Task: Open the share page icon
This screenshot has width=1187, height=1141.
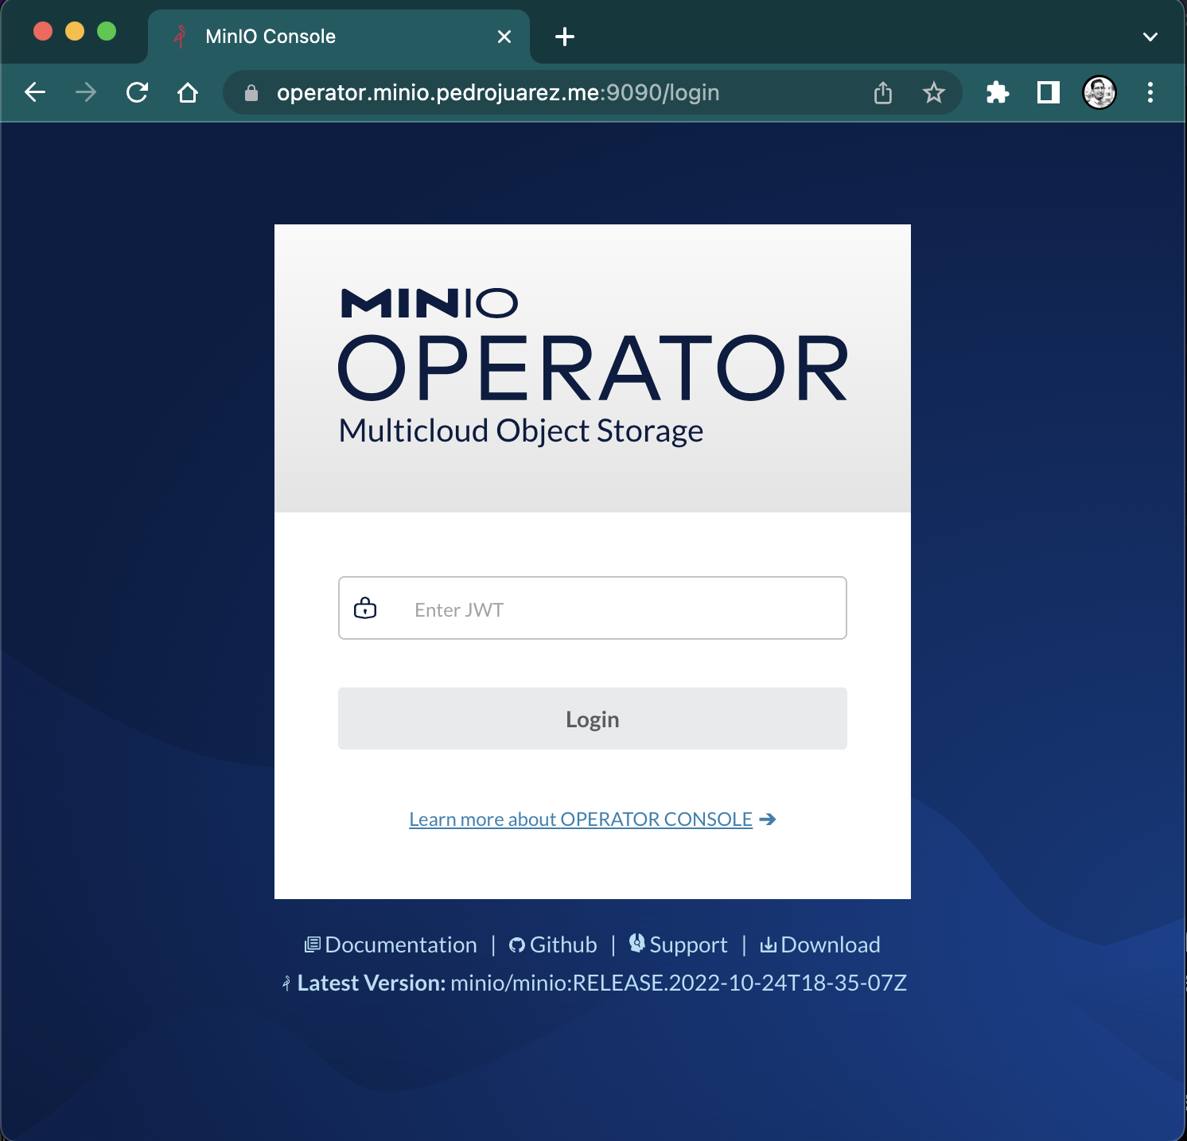Action: (x=883, y=93)
